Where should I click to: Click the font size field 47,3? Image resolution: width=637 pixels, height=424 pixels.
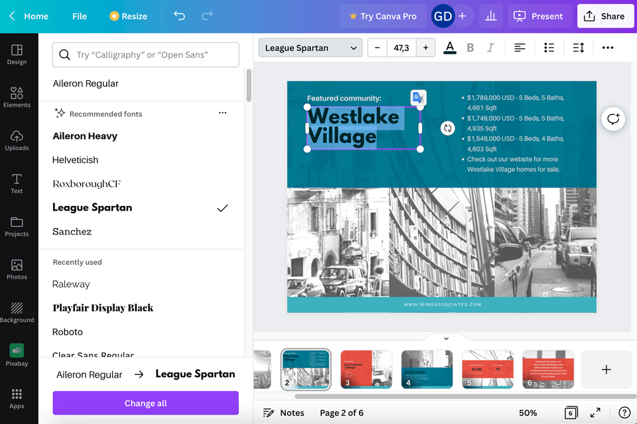tap(401, 48)
